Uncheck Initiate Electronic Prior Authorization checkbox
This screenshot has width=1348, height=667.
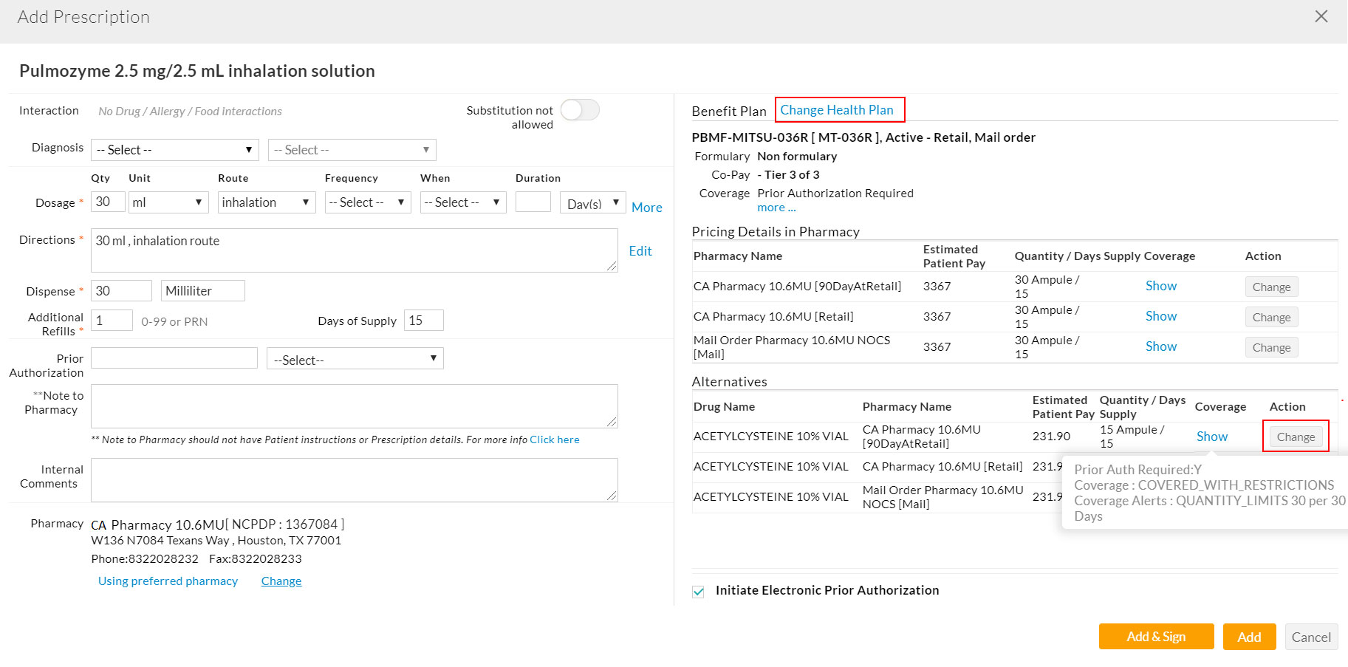pyautogui.click(x=698, y=592)
